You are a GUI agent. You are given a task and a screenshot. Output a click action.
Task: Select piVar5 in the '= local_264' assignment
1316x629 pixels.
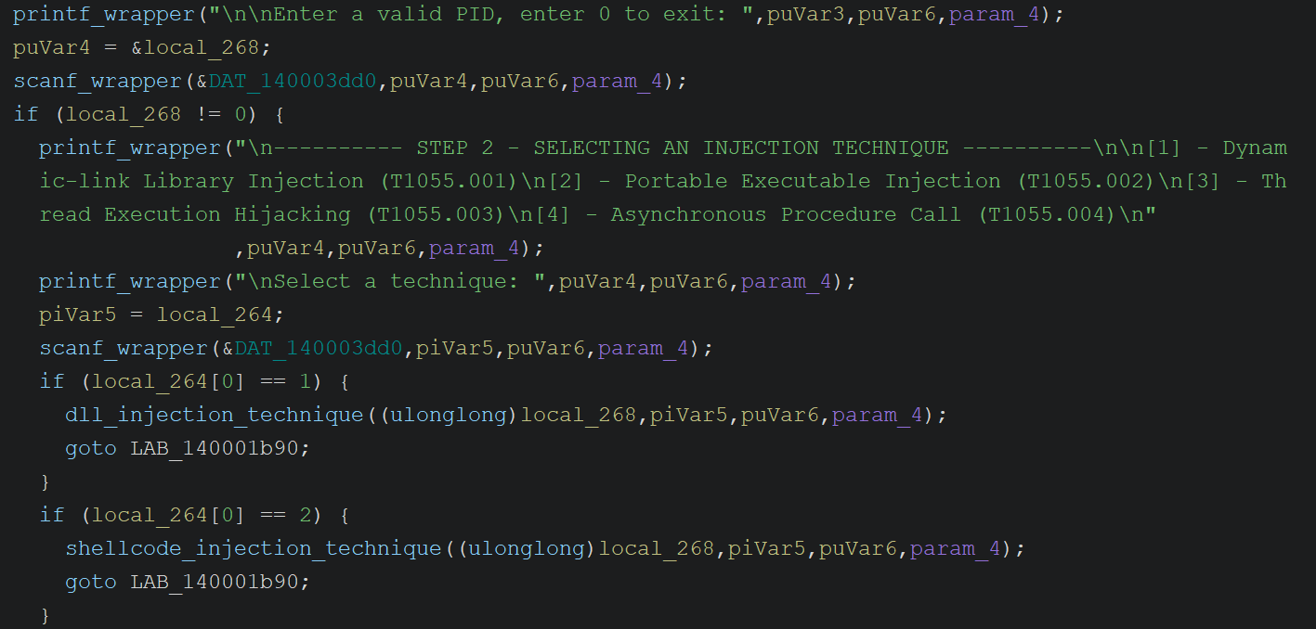pos(78,314)
